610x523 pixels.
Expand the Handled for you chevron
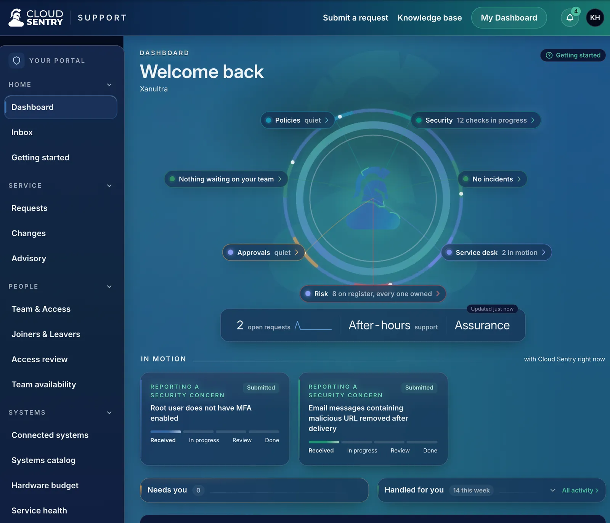click(x=553, y=490)
